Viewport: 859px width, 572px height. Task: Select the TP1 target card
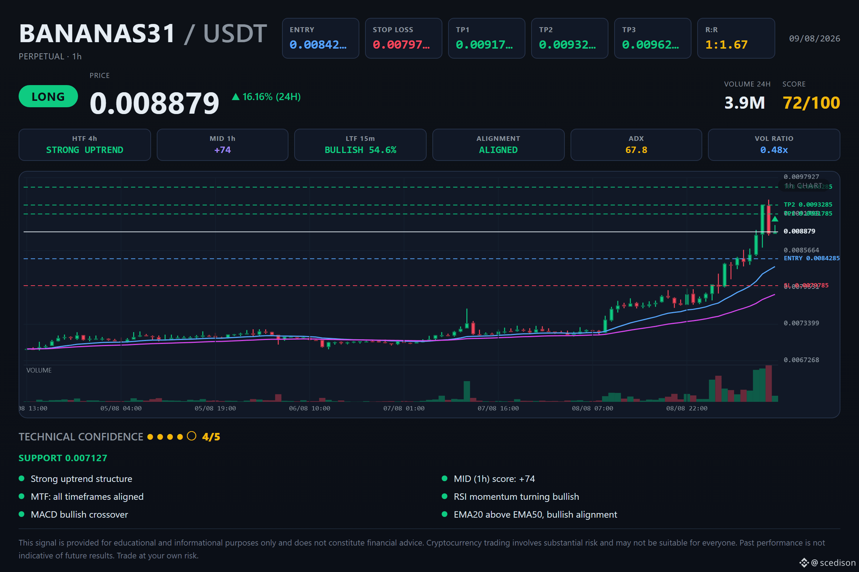coord(486,38)
